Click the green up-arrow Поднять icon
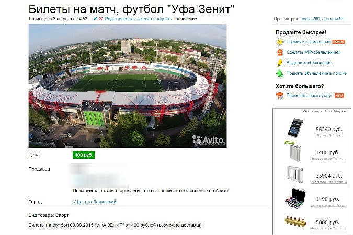353x235 pixels. click(280, 73)
